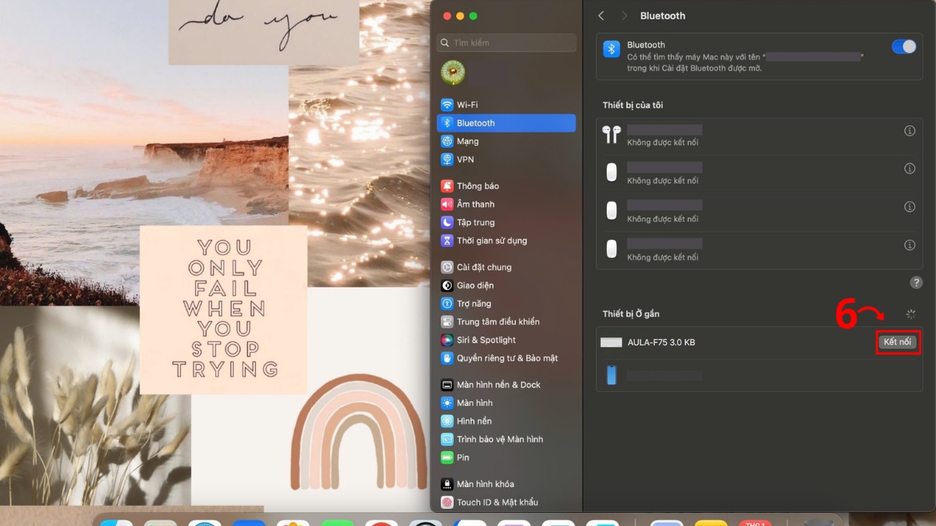The height and width of the screenshot is (526, 936).
Task: Open Trợ năng accessibility settings
Action: click(506, 303)
